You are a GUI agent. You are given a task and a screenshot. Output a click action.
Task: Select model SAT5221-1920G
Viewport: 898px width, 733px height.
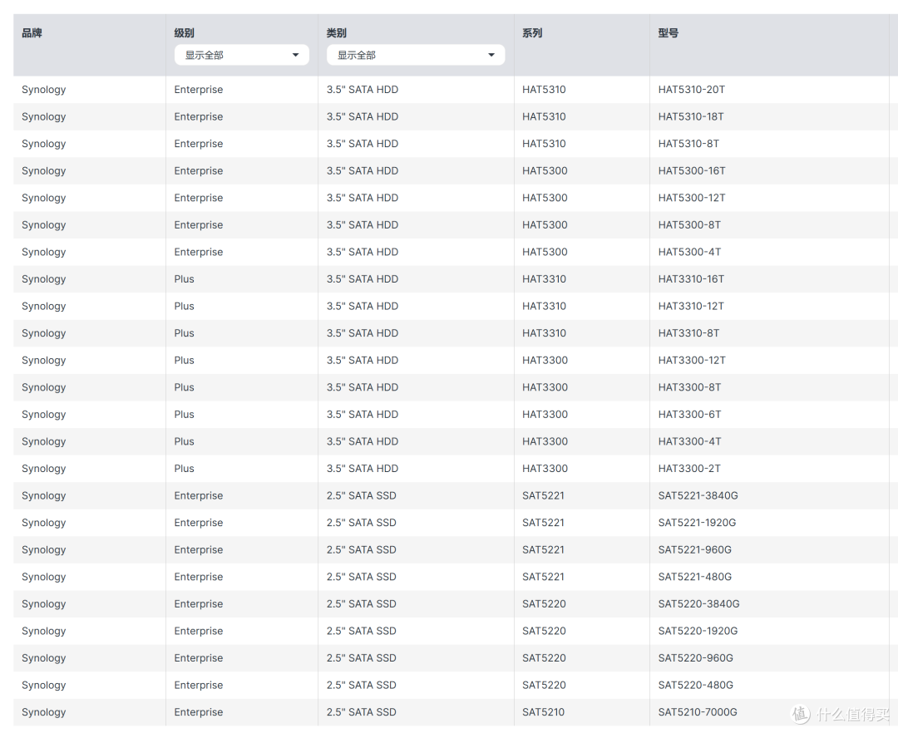pyautogui.click(x=697, y=523)
